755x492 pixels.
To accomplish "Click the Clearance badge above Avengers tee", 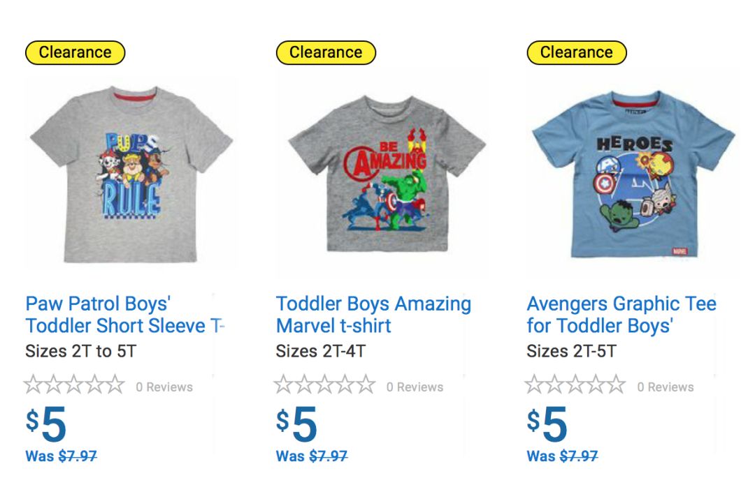I will pos(576,52).
